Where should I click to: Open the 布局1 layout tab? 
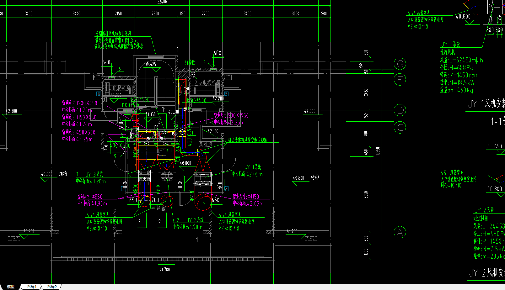31,287
